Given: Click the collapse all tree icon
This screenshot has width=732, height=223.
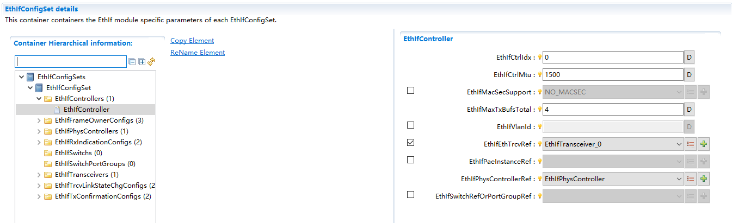Looking at the screenshot, I should click(132, 62).
